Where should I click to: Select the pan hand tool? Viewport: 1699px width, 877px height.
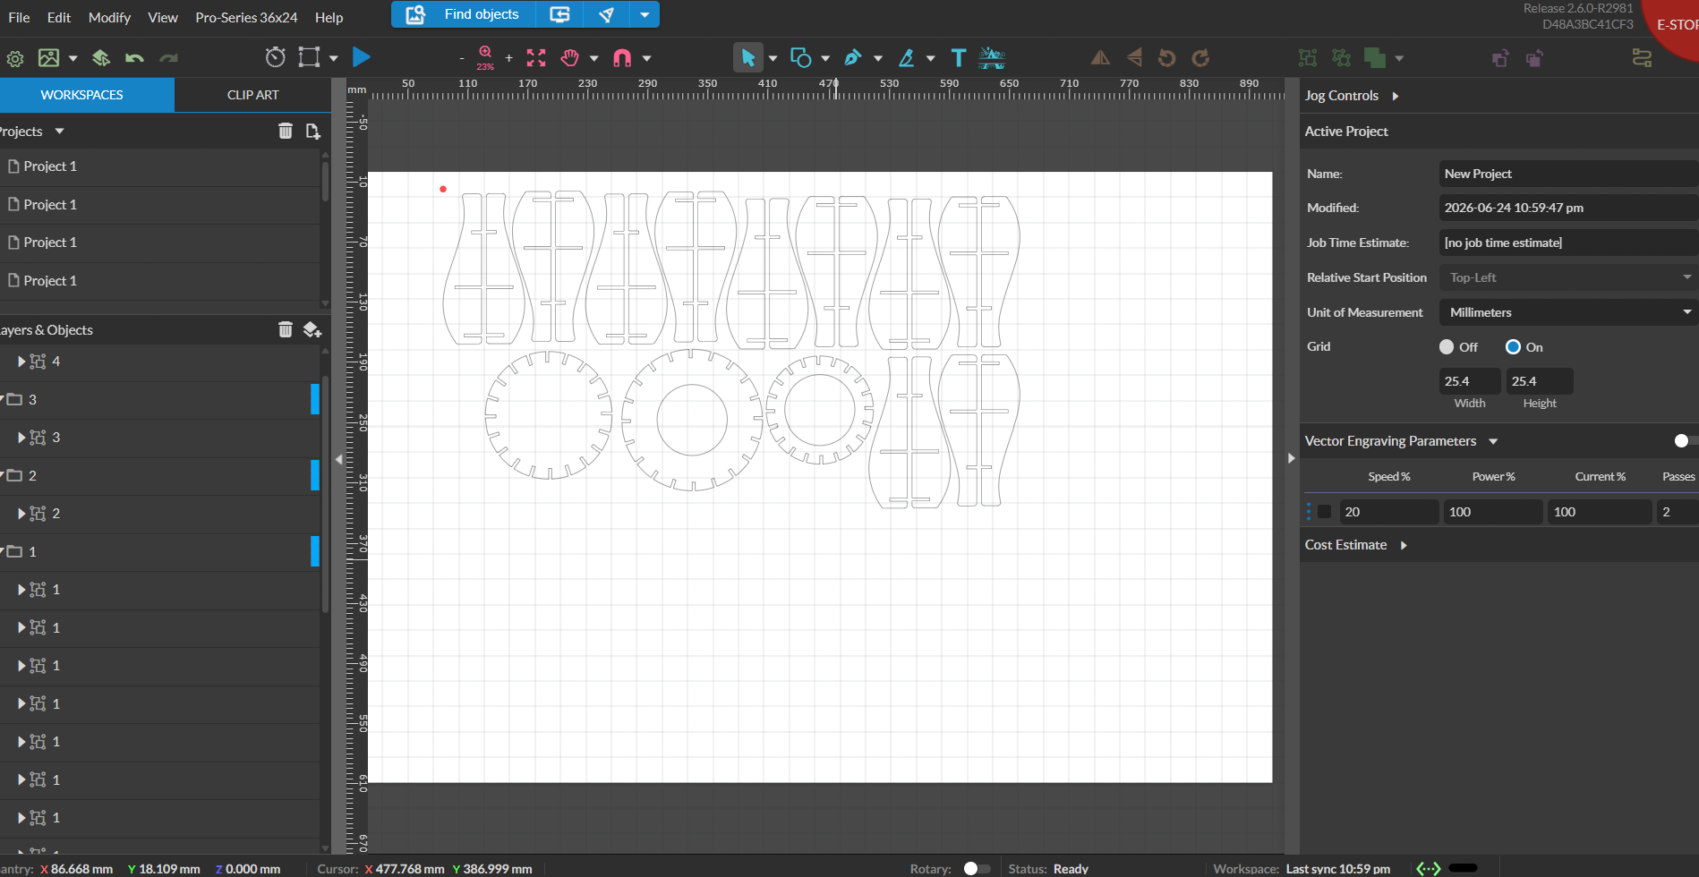[570, 58]
